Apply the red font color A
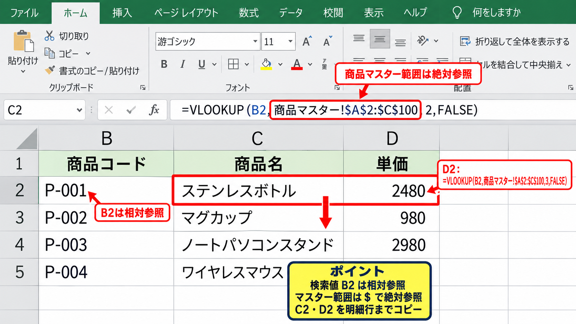The height and width of the screenshot is (324, 576). [x=297, y=64]
